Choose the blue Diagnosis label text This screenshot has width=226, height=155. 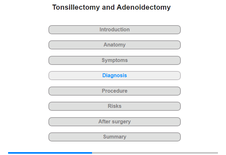pos(114,76)
